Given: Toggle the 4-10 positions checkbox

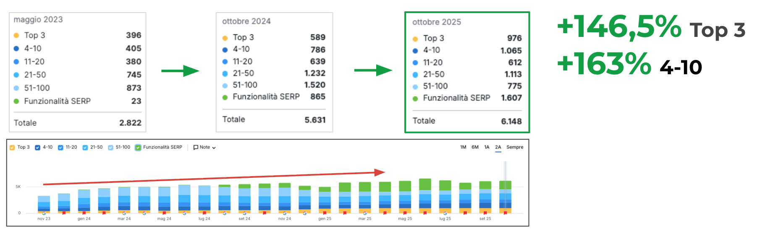Looking at the screenshot, I should pyautogui.click(x=38, y=148).
